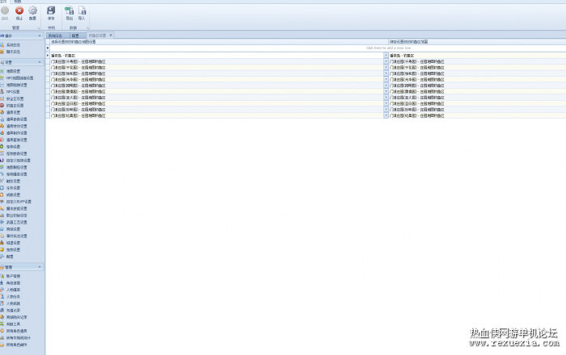The image size is (566, 355).
Task: Collapse the 操作 sidebar group
Action: (40, 35)
